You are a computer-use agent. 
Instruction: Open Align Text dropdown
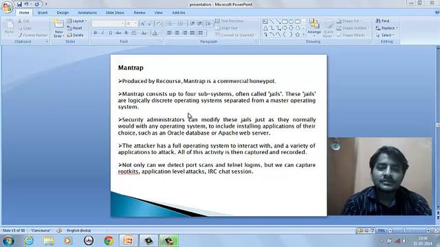coord(228,28)
